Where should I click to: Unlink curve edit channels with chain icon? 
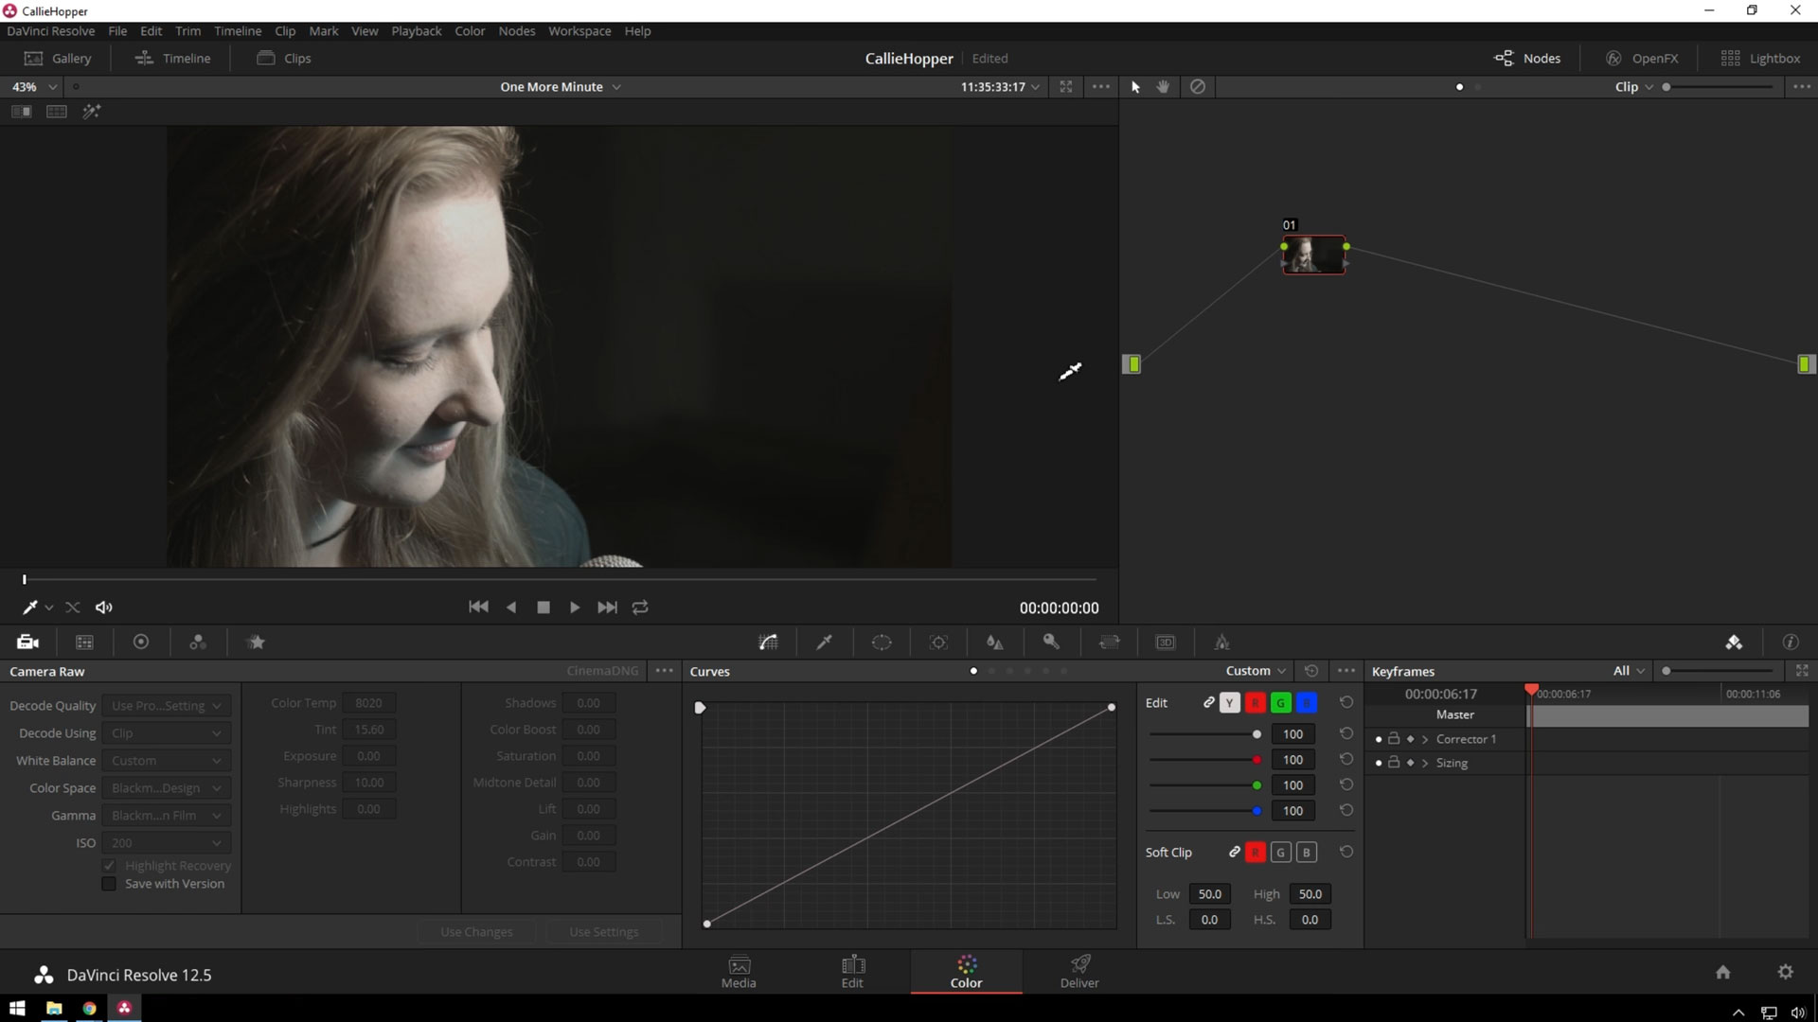(x=1209, y=703)
